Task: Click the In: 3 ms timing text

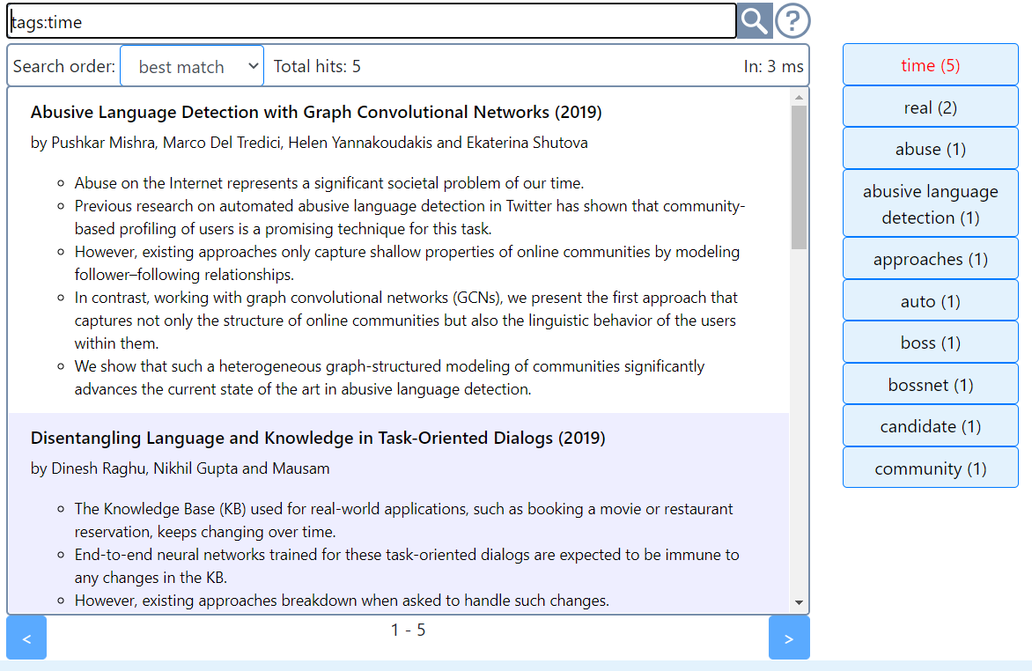Action: (773, 66)
